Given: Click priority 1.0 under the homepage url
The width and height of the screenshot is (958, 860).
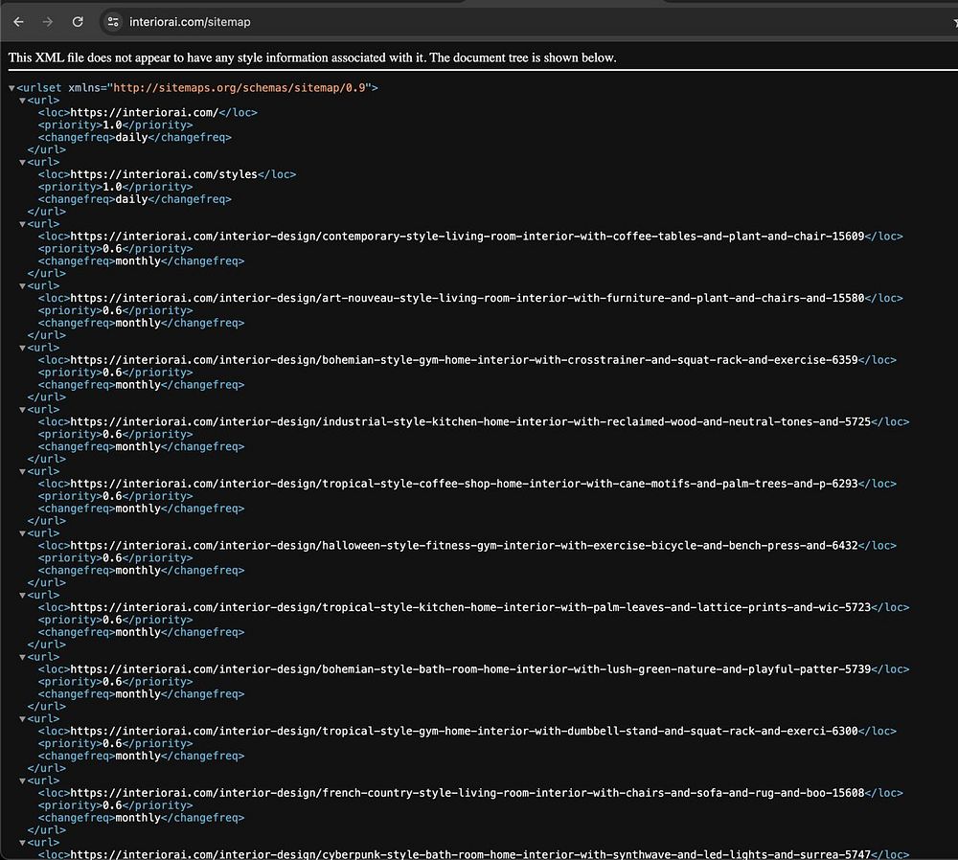Looking at the screenshot, I should 112,125.
